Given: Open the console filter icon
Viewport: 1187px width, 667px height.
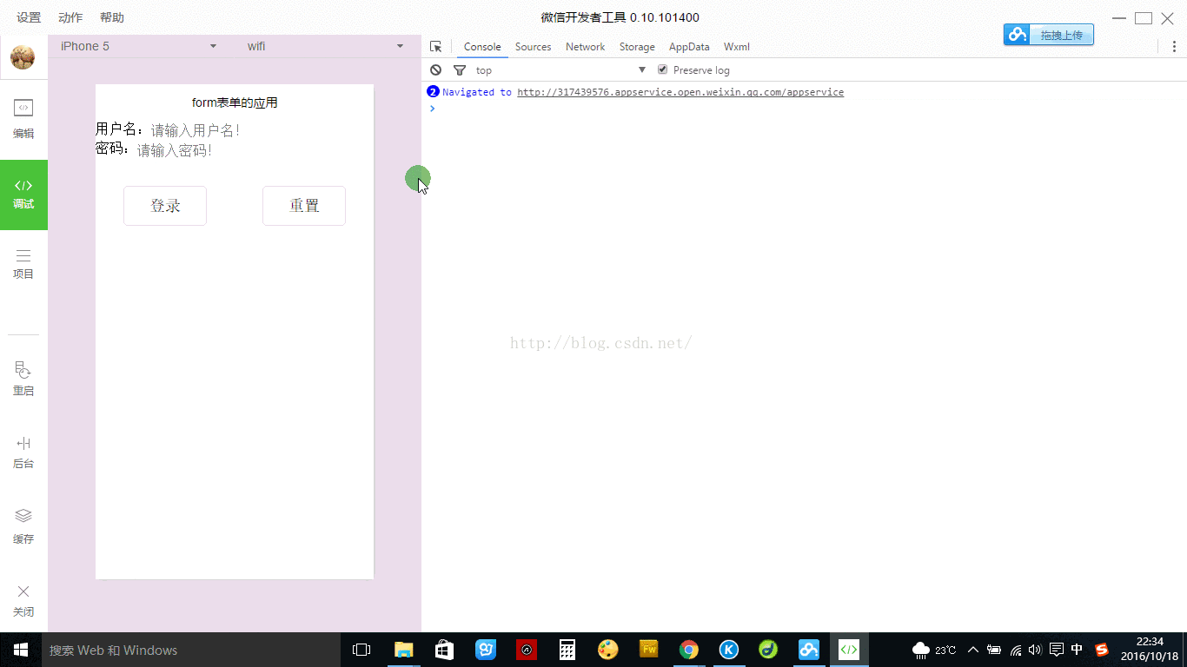Looking at the screenshot, I should click(x=460, y=69).
